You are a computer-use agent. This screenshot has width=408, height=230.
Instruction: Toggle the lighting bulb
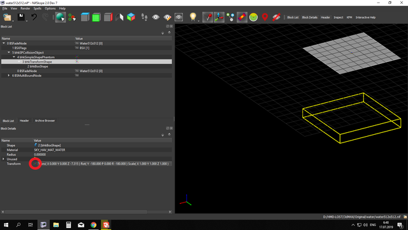pos(193,17)
